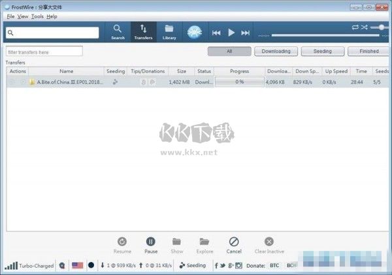This screenshot has width=392, height=275.
Task: Click the dark circle firewall status icon
Action: (x=91, y=265)
